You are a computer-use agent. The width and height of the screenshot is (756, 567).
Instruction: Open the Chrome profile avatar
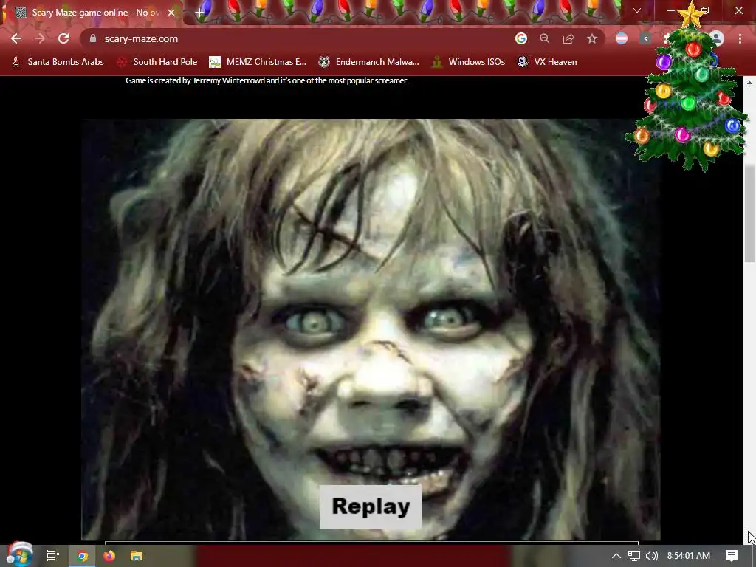[x=717, y=38]
